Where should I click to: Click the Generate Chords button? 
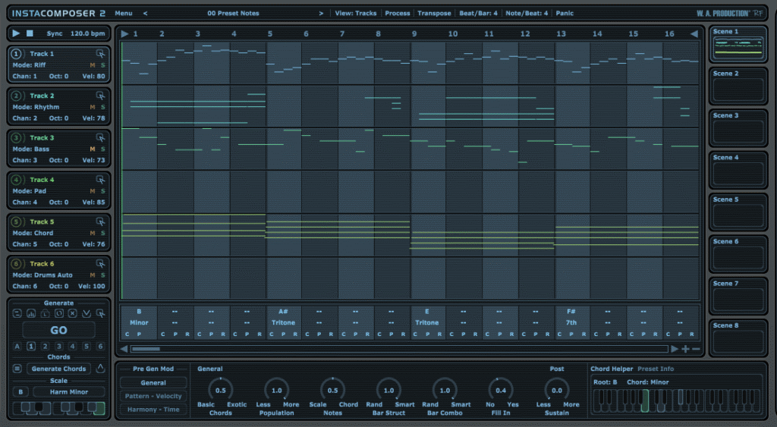pos(58,369)
